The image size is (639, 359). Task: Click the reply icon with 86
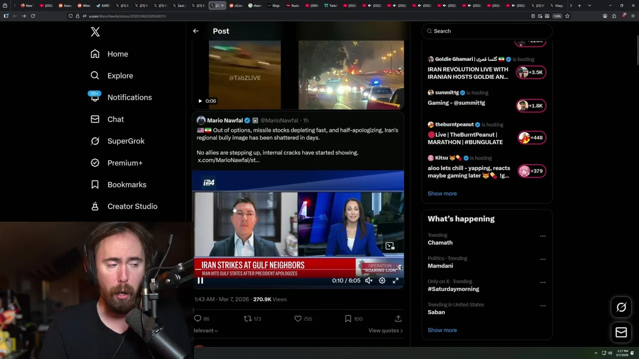pyautogui.click(x=198, y=319)
